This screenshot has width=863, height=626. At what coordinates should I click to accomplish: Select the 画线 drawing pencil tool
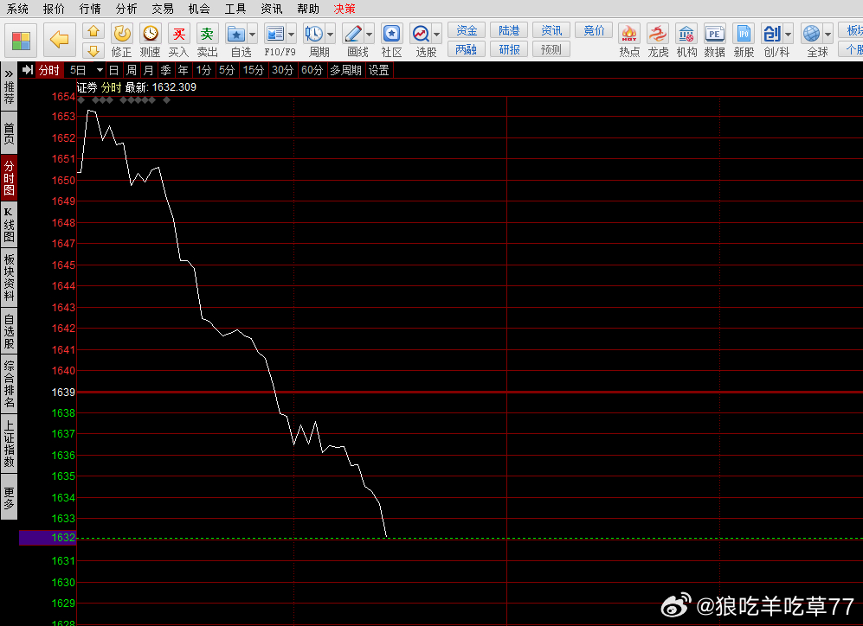coord(353,34)
